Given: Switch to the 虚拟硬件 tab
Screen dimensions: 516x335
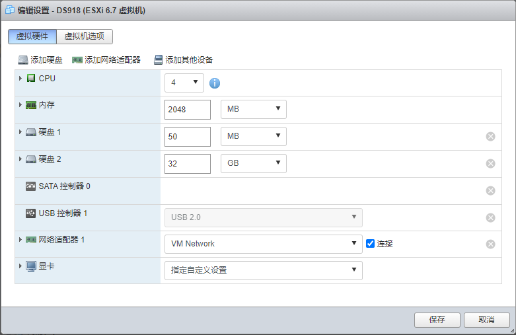Looking at the screenshot, I should (x=32, y=36).
